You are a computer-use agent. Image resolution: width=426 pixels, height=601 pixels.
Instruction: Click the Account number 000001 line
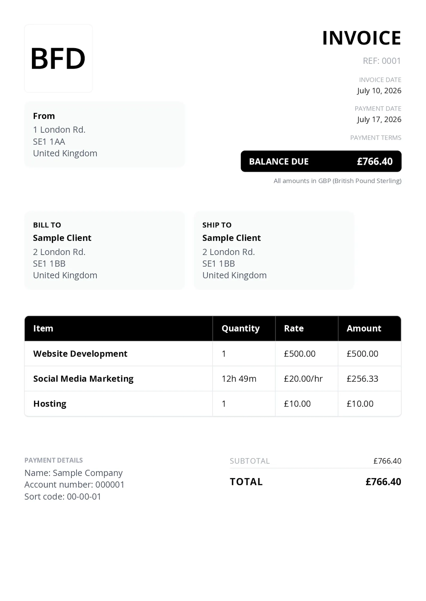[x=74, y=485]
